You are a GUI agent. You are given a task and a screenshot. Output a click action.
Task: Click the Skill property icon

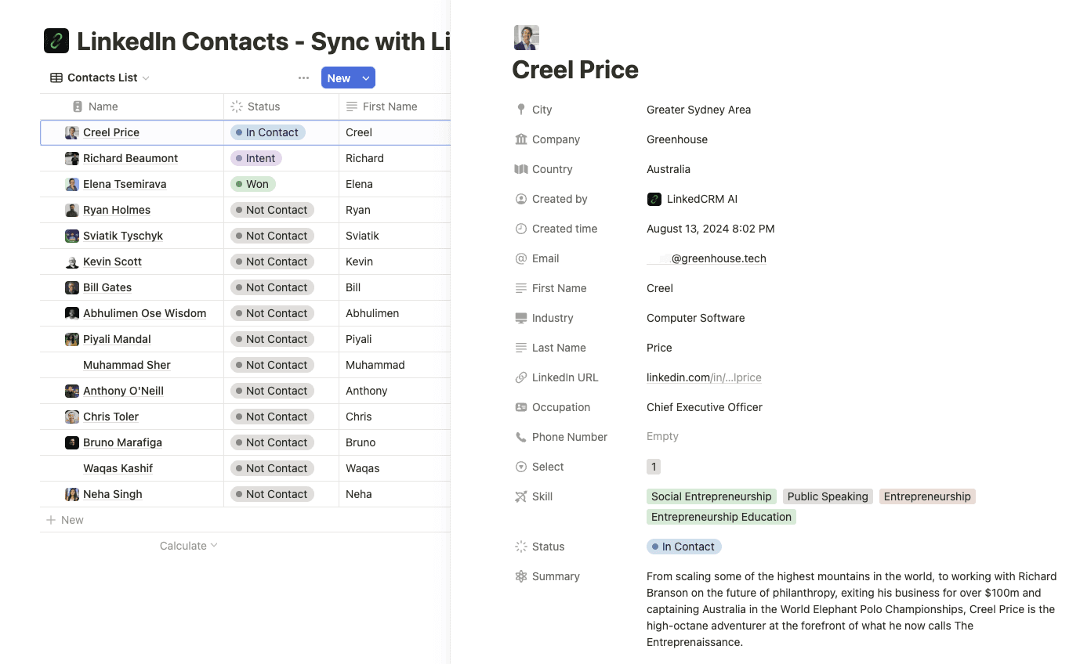[x=521, y=496]
